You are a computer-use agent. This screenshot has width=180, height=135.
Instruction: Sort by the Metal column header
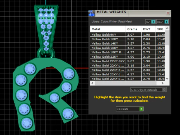(x=108, y=29)
